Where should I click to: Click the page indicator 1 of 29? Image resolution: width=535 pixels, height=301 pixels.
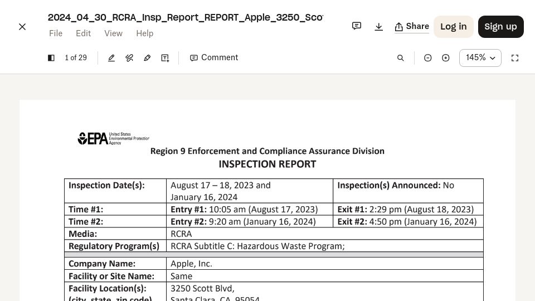(76, 57)
